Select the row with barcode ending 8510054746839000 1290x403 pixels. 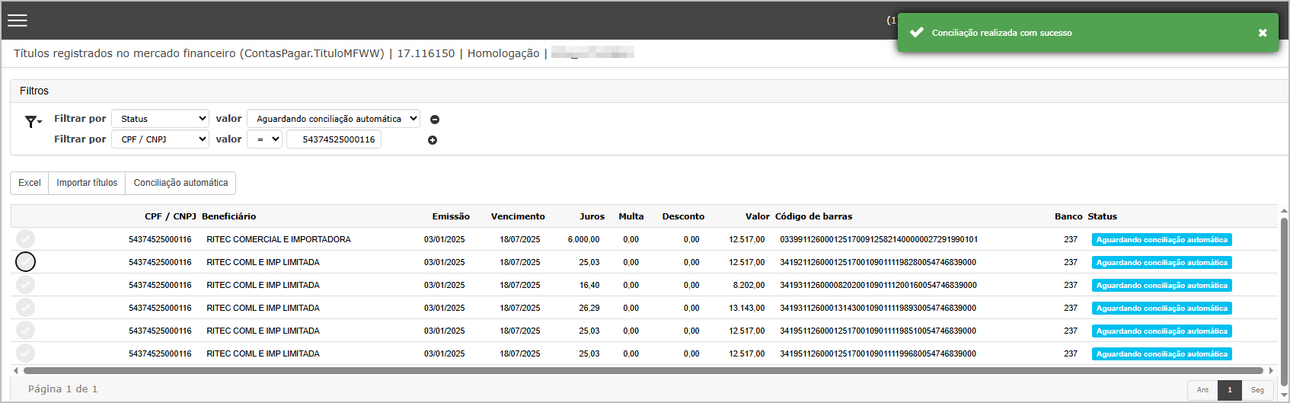point(25,331)
